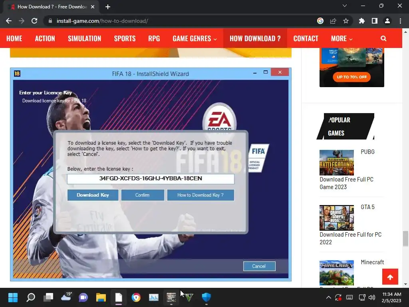The width and height of the screenshot is (409, 307).
Task: Open the RPG category
Action: pyautogui.click(x=154, y=38)
